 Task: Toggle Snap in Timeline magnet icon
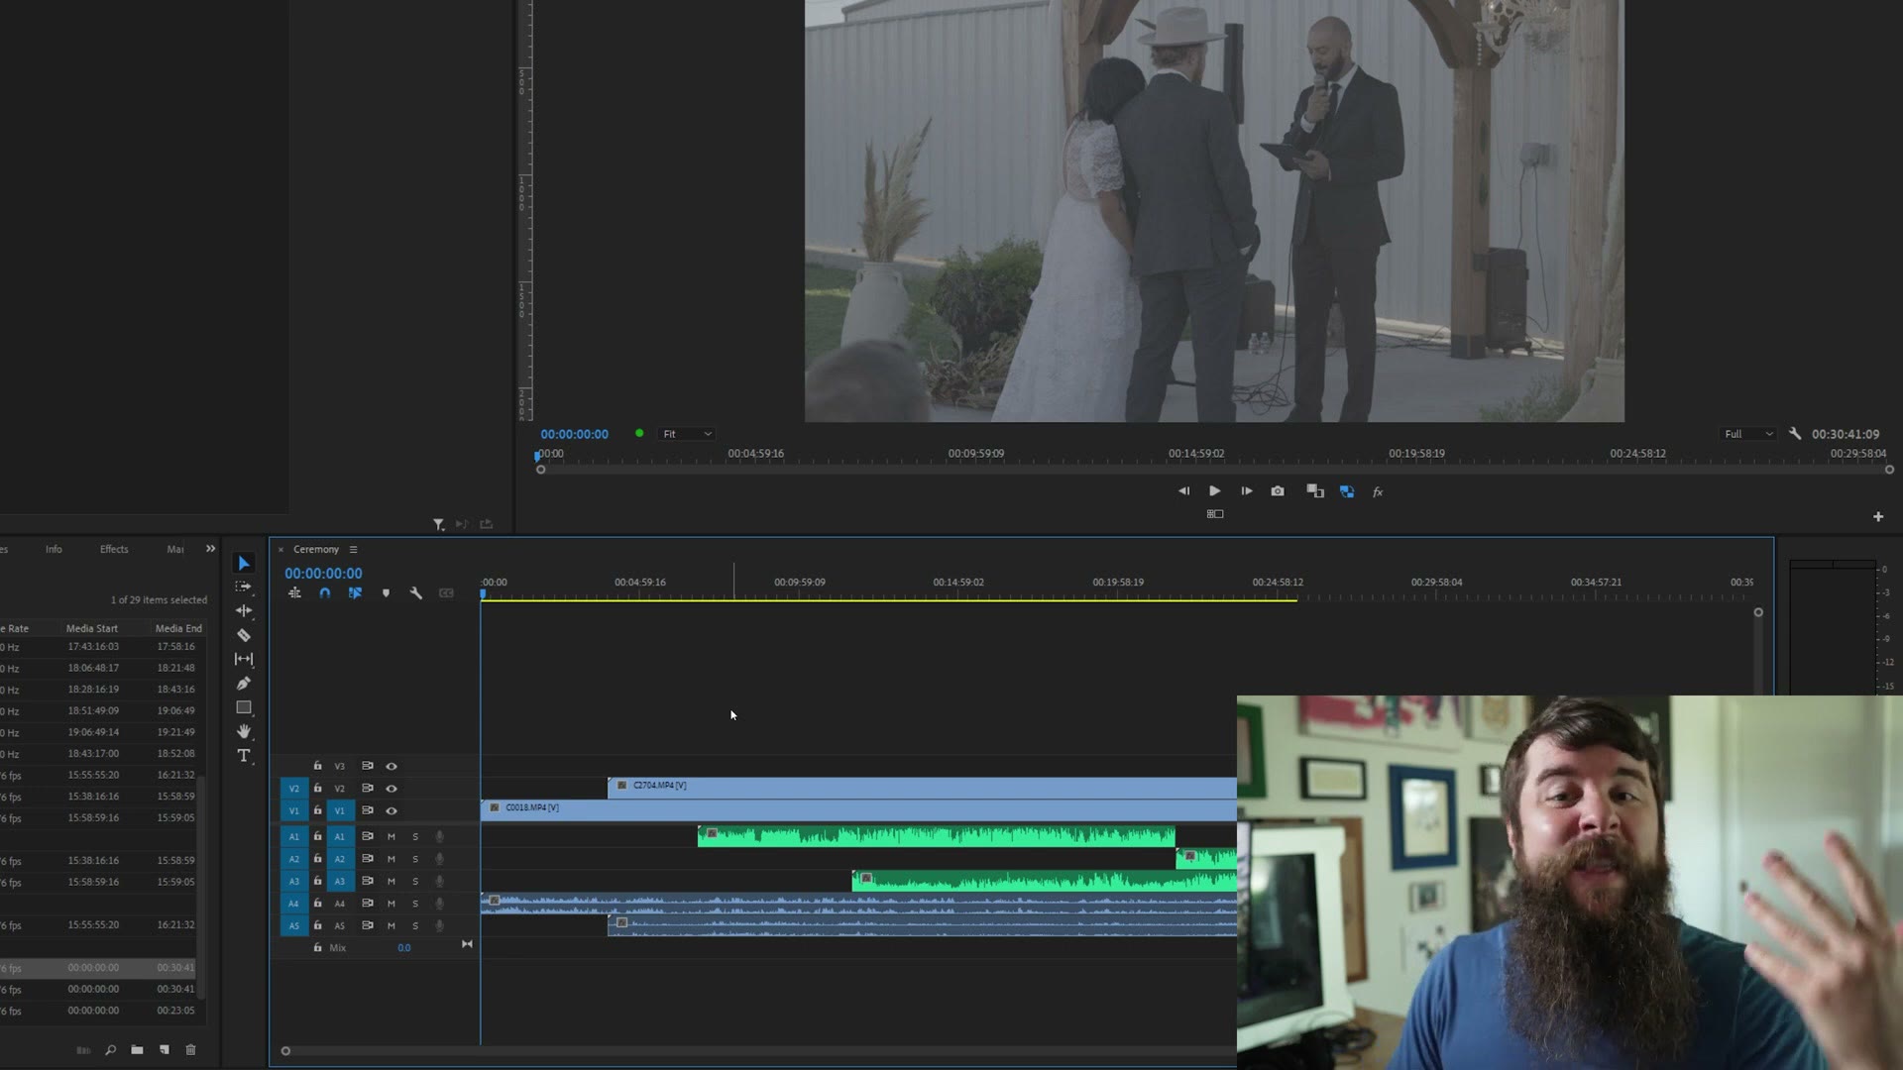pyautogui.click(x=324, y=592)
